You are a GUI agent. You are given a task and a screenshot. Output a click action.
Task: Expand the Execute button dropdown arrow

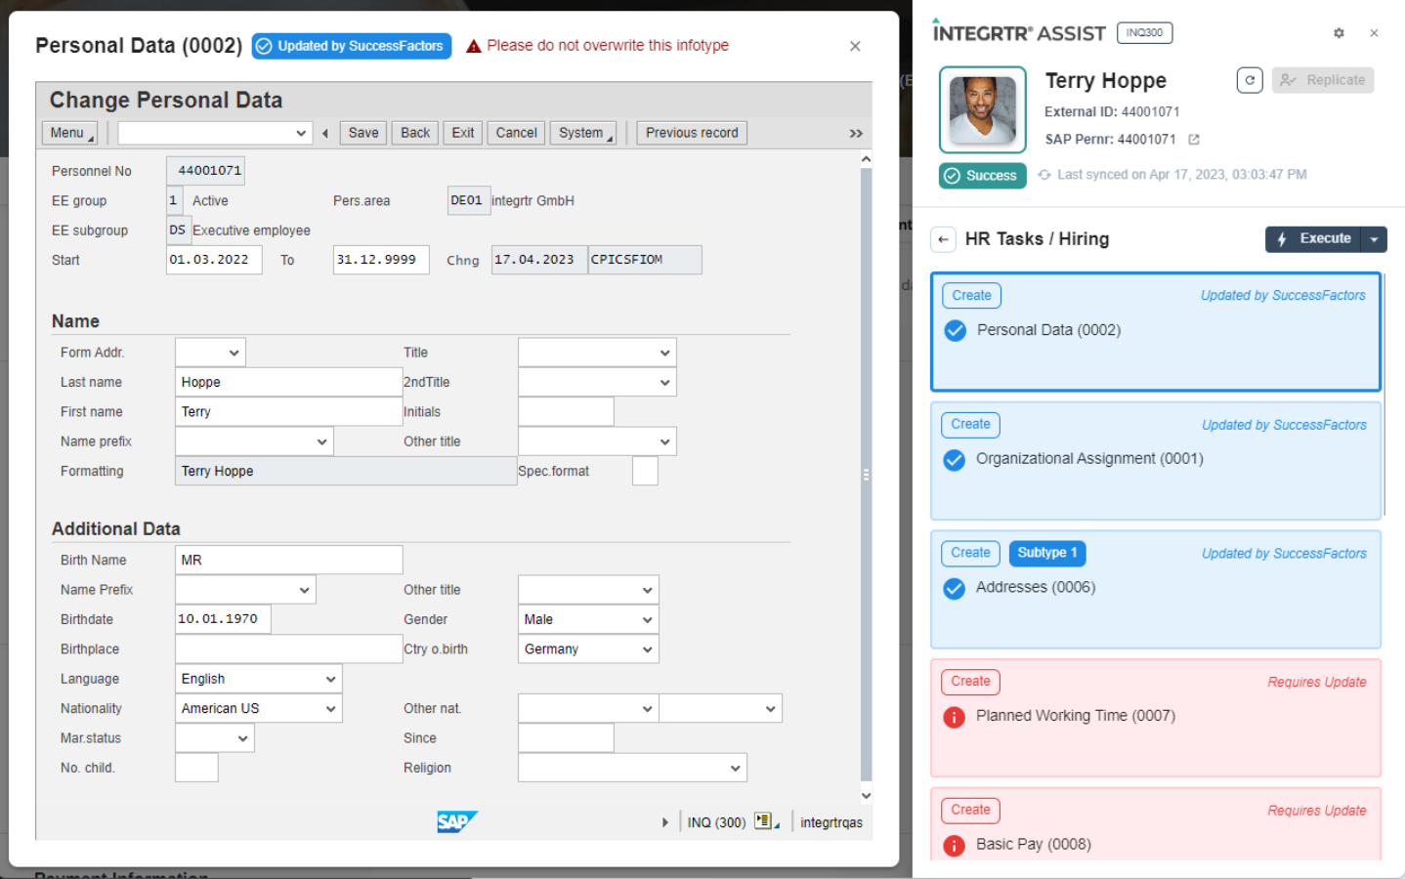point(1374,239)
